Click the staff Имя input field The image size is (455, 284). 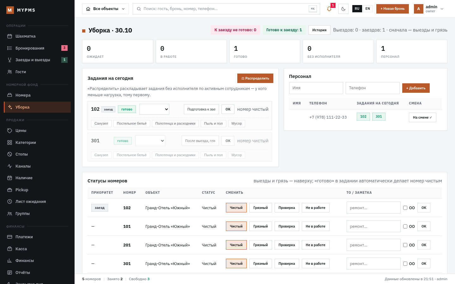pos(316,88)
